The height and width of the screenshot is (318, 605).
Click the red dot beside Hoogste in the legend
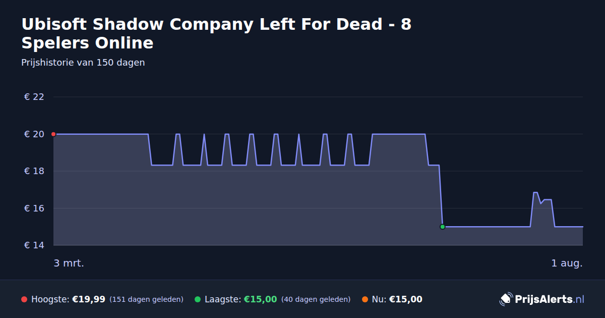[24, 299]
